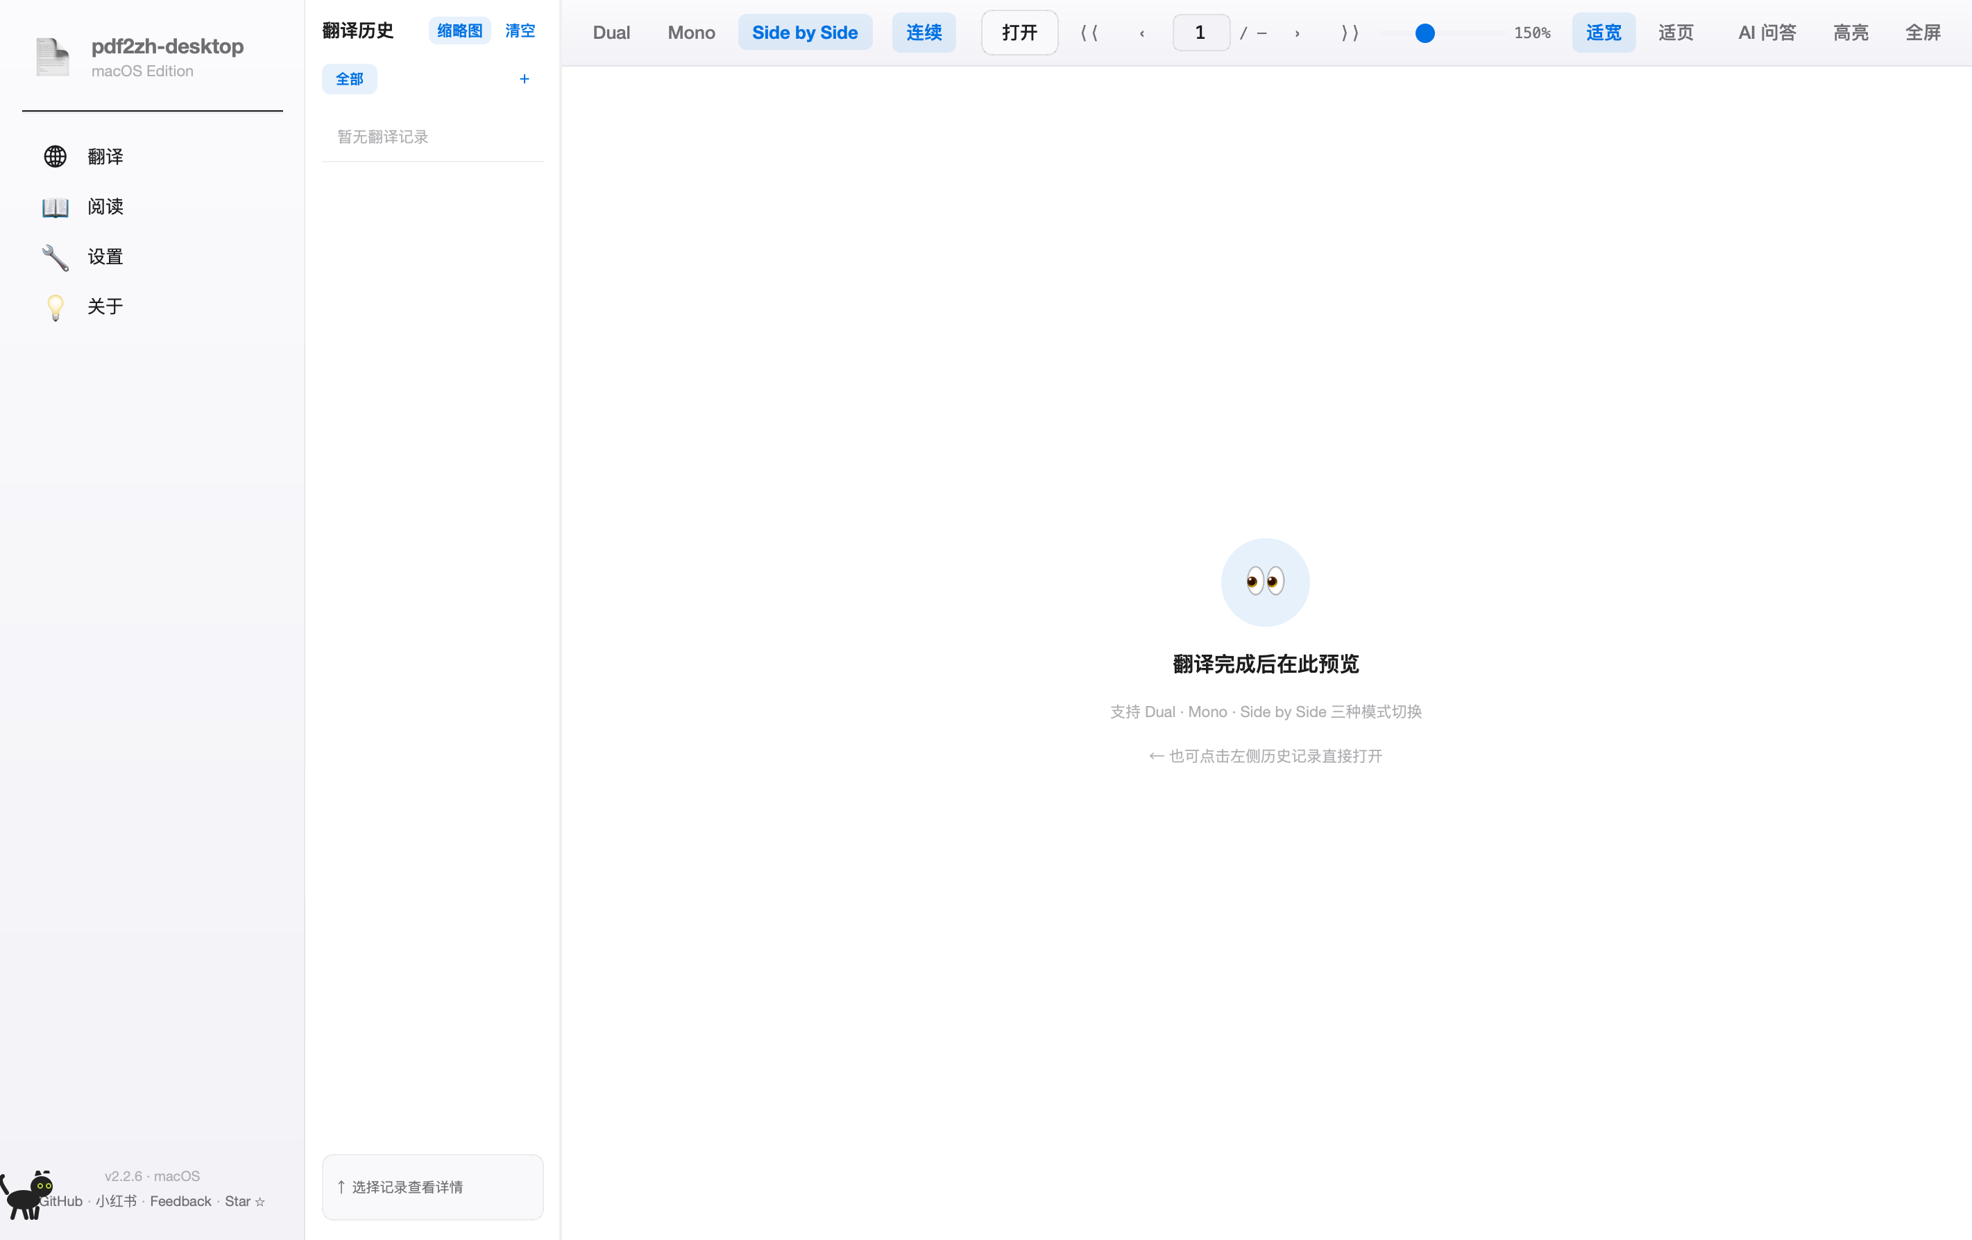
Task: Toggle 缩略图 thumbnail view in history
Action: click(x=459, y=31)
